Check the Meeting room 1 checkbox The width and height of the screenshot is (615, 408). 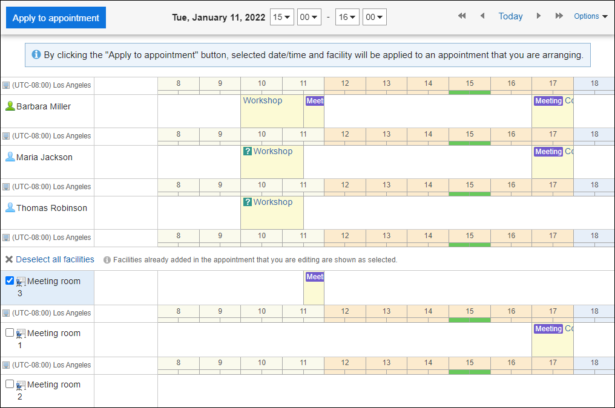click(x=10, y=332)
